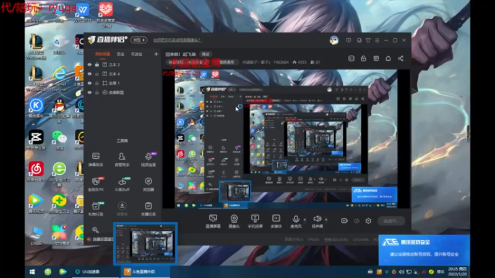Open the 网易云音乐 desktop icon
The height and width of the screenshot is (278, 495).
click(36, 172)
